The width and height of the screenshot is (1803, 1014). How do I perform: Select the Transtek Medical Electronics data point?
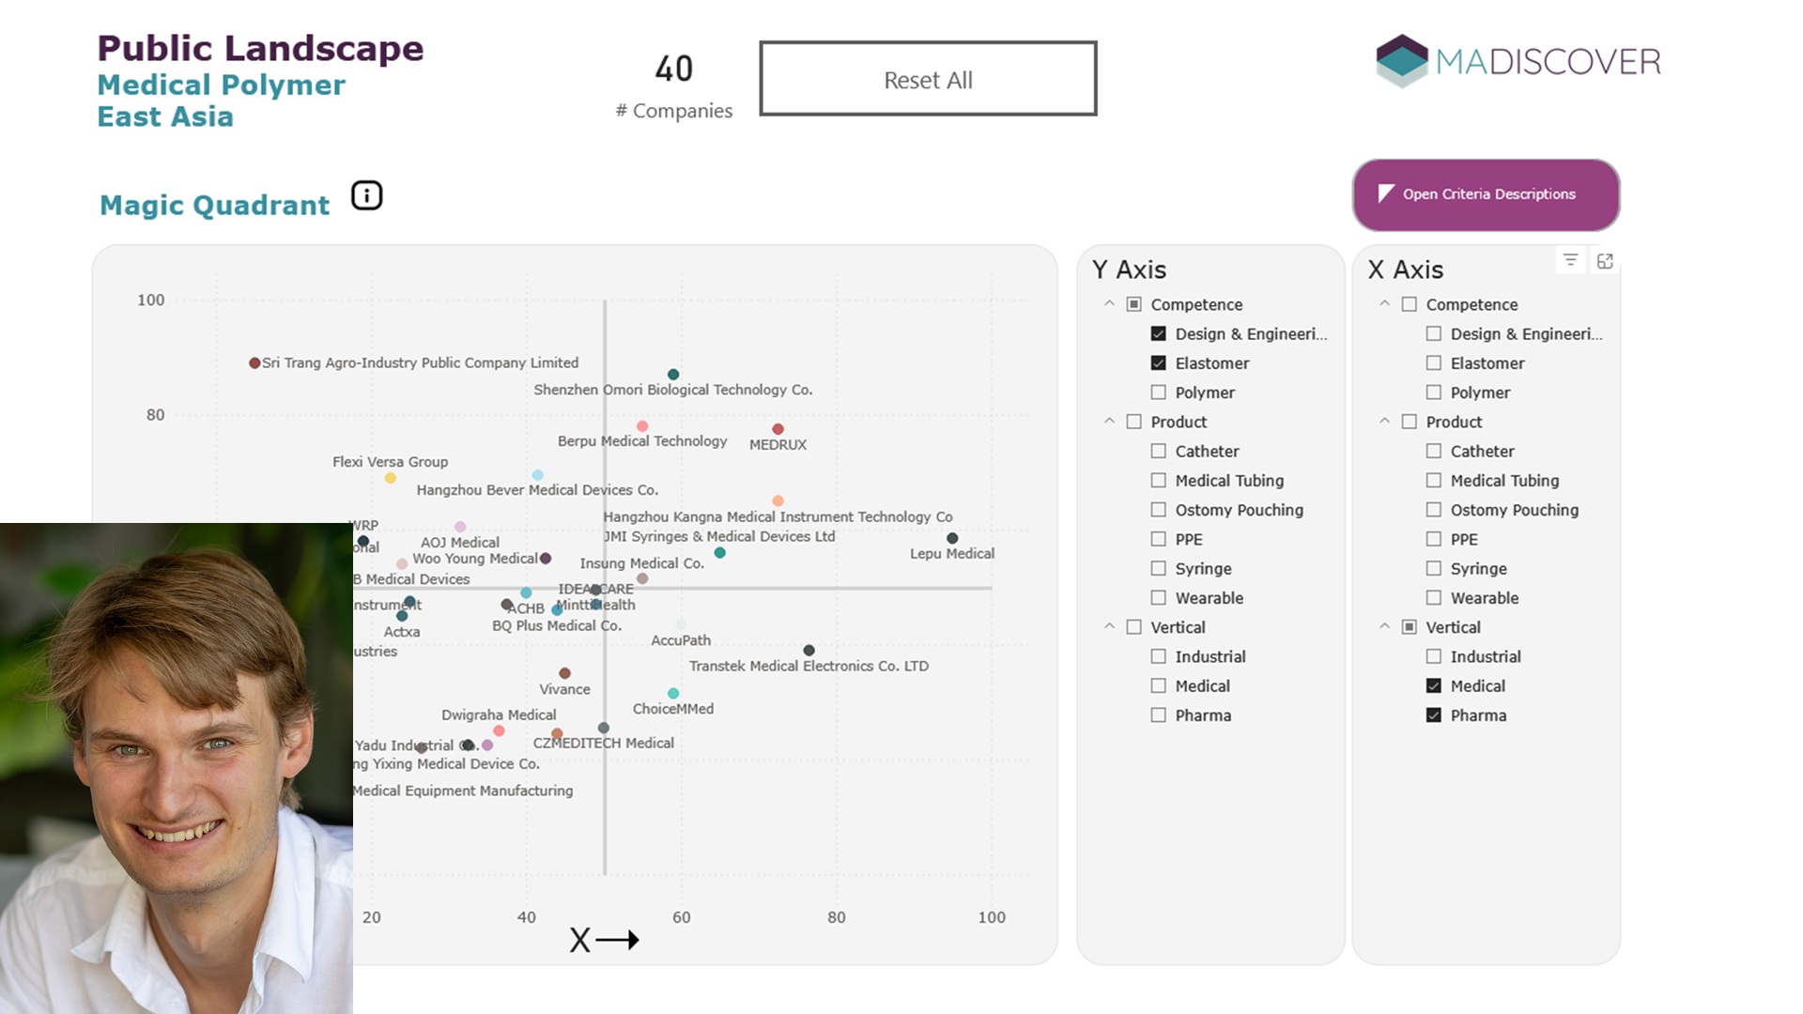click(809, 650)
